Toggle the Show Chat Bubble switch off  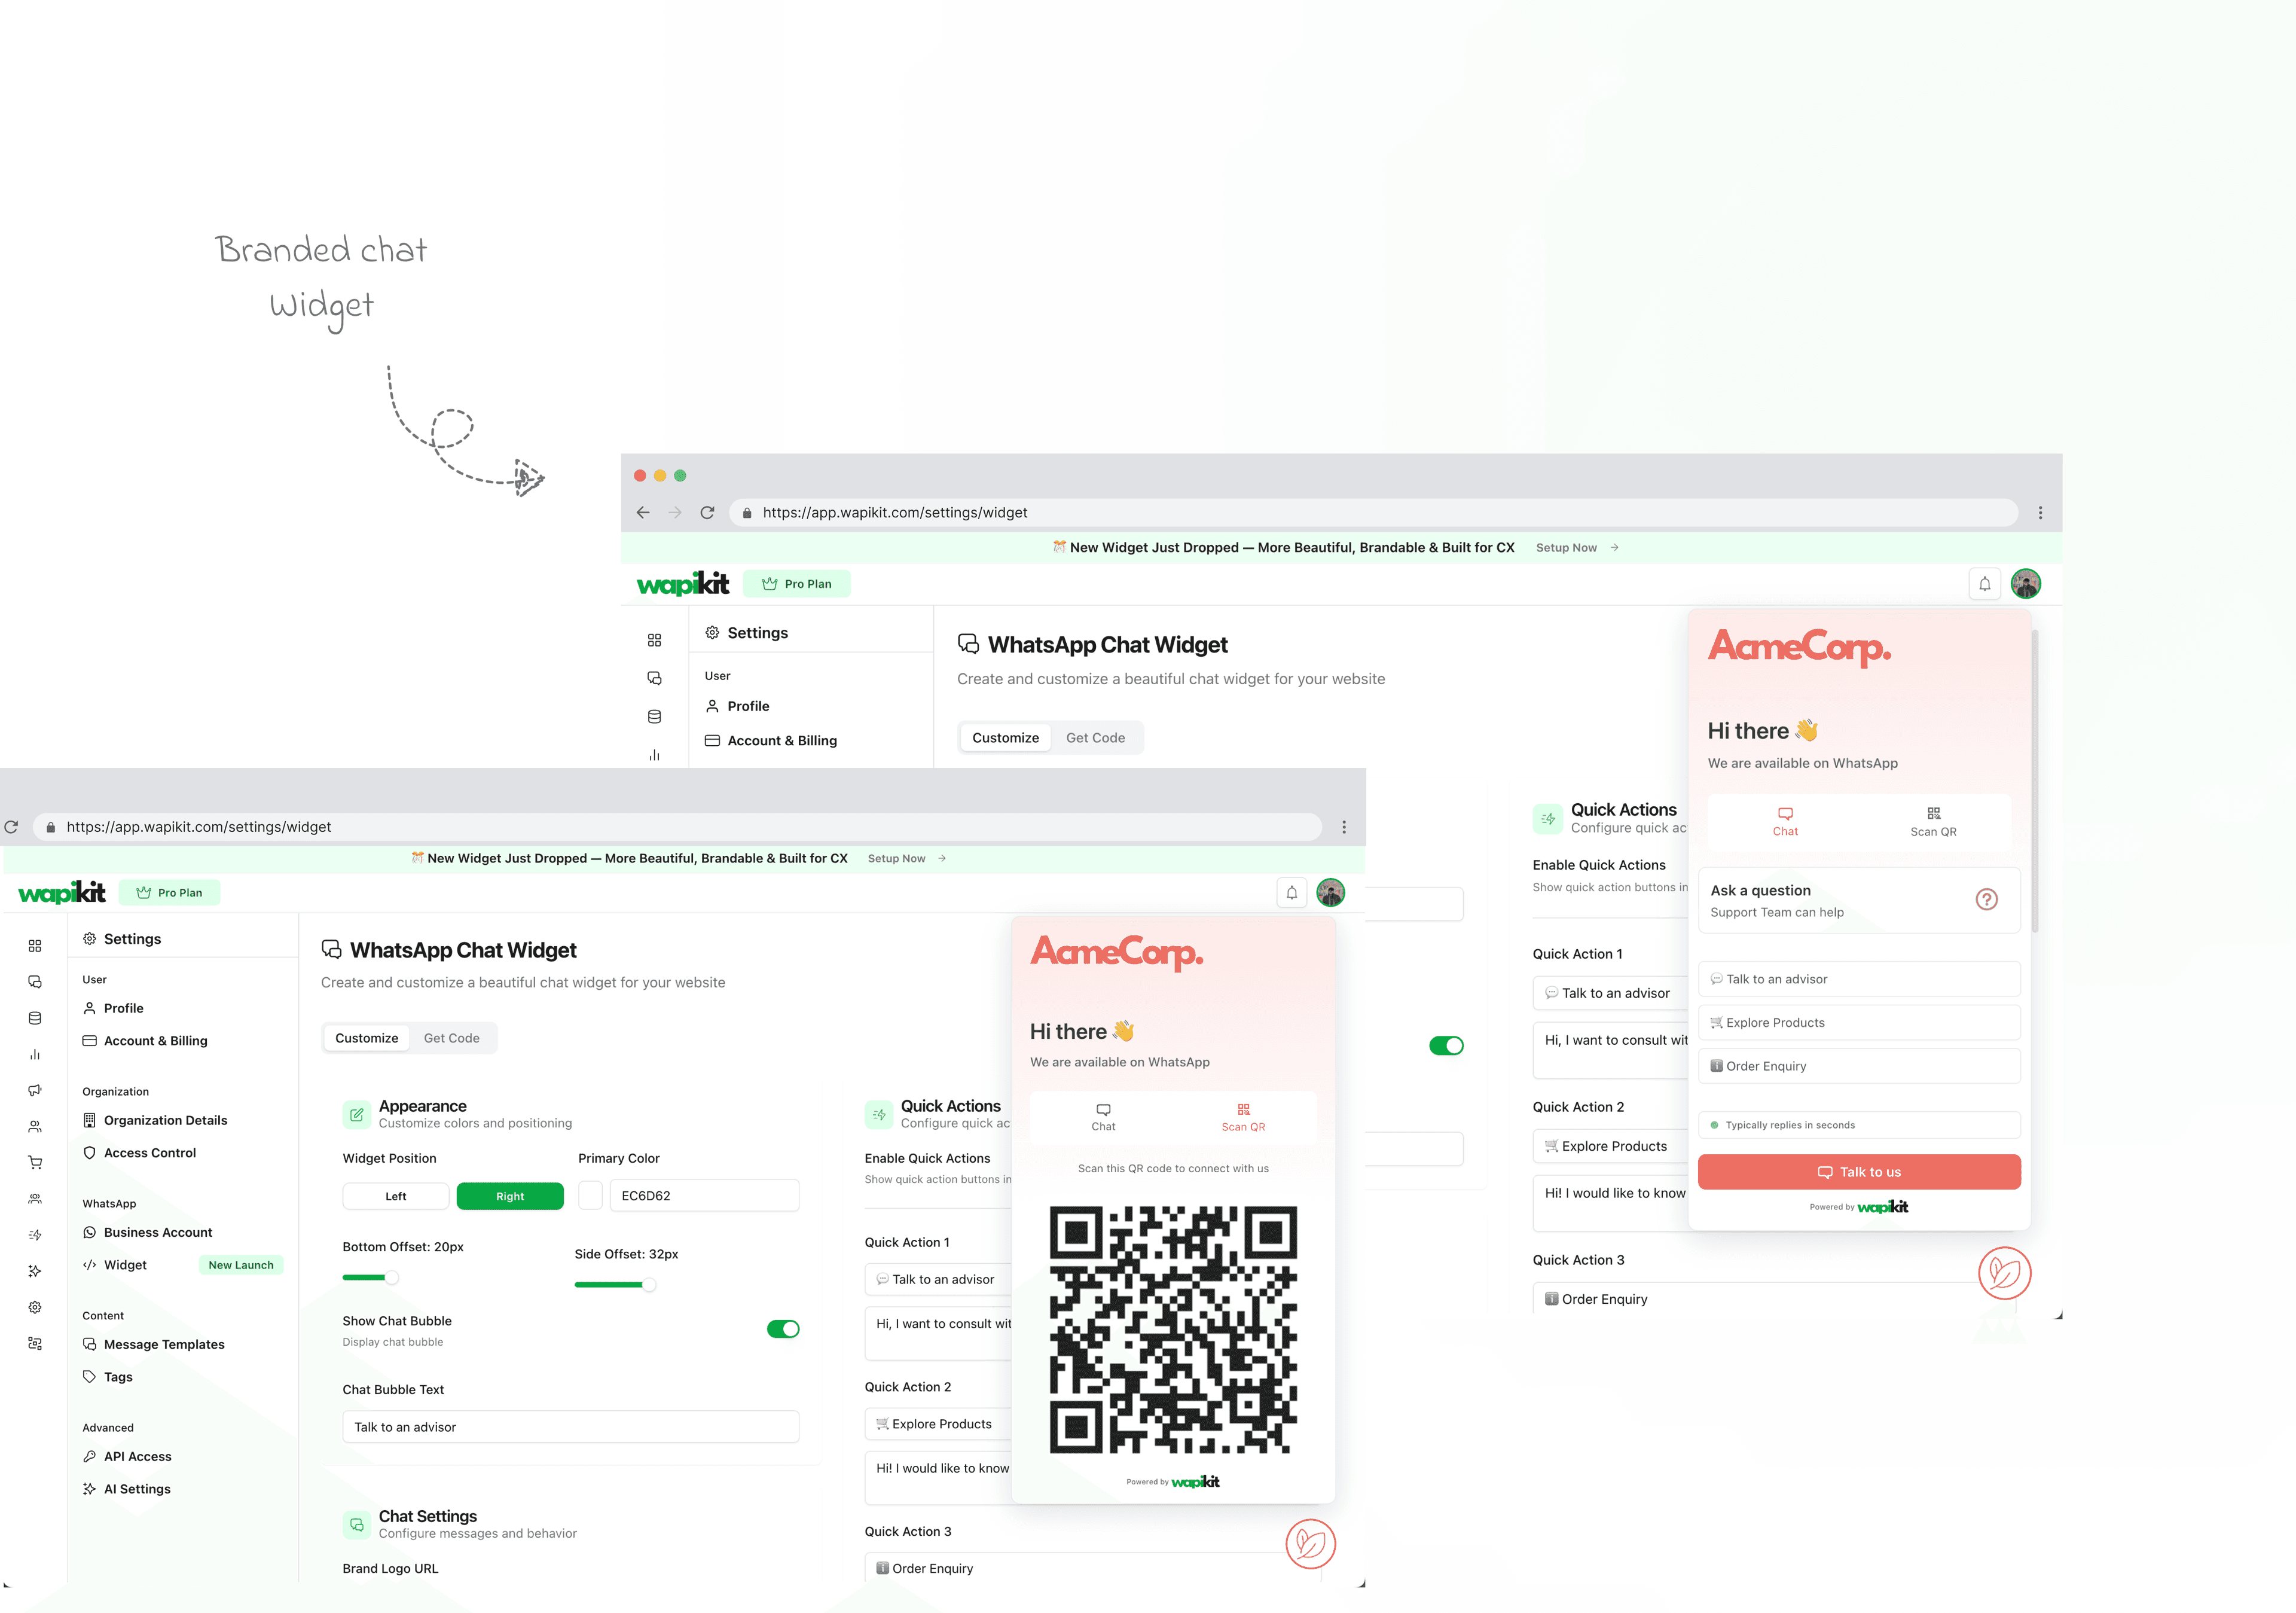pyautogui.click(x=783, y=1329)
